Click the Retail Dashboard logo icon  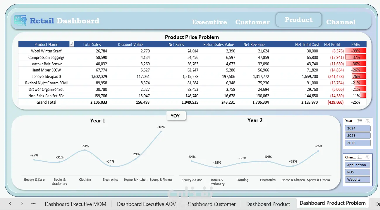[x=20, y=21]
